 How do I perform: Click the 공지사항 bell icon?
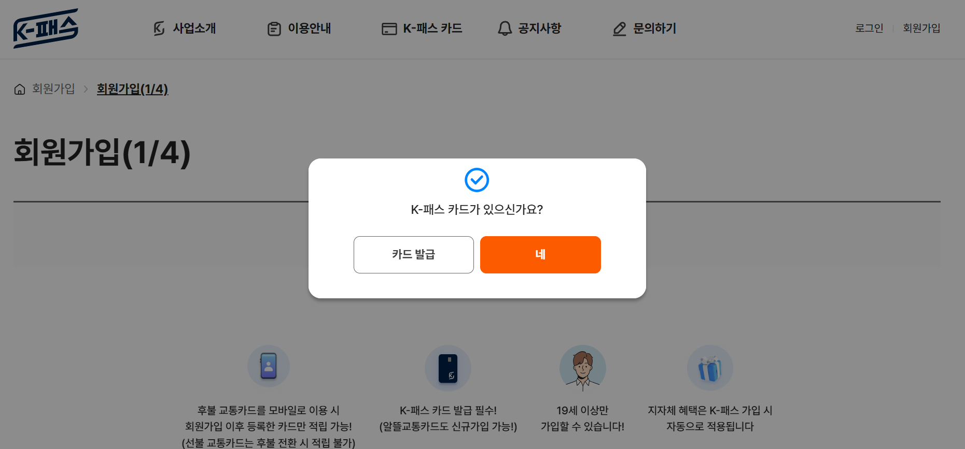tap(505, 28)
